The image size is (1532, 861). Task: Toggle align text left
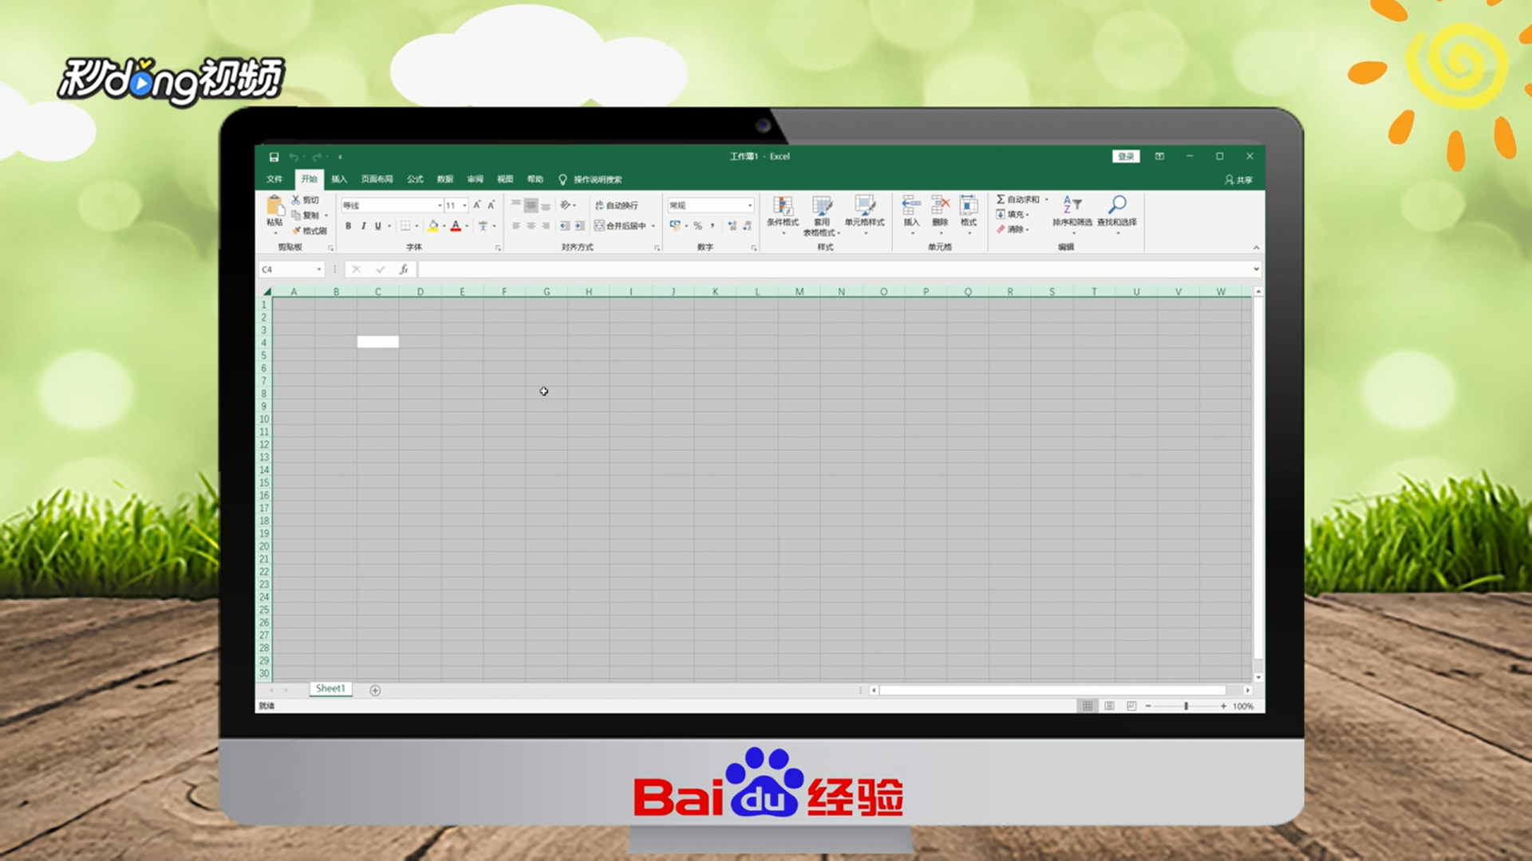click(x=516, y=226)
